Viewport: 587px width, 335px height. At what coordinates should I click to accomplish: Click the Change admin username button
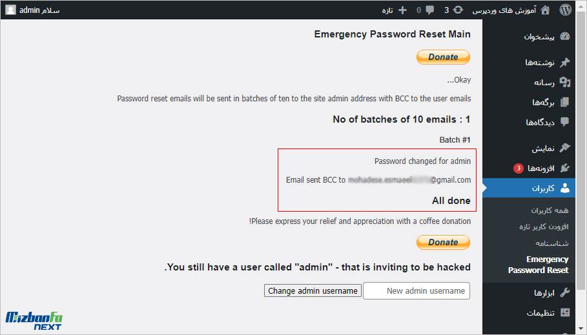coord(313,291)
